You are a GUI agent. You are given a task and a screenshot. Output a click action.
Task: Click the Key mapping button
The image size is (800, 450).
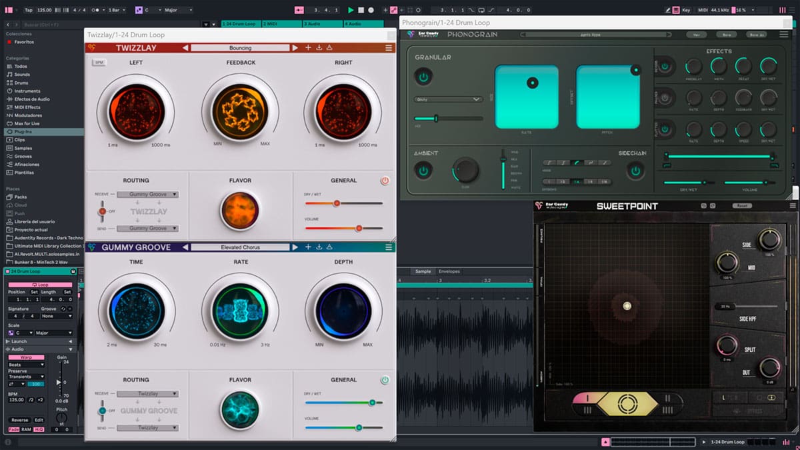click(686, 10)
